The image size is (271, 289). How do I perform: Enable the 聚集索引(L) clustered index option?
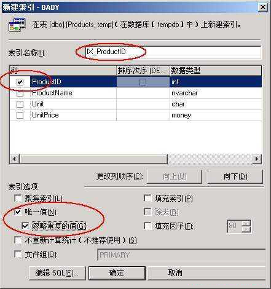click(x=18, y=198)
